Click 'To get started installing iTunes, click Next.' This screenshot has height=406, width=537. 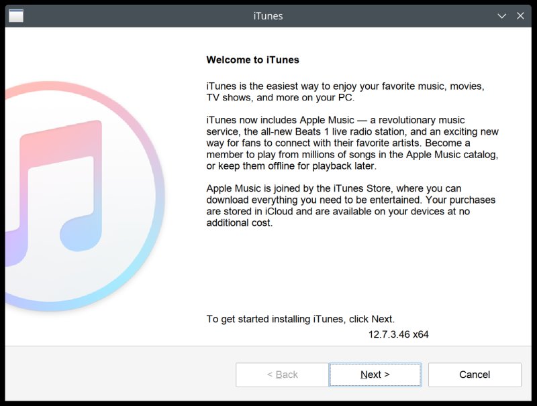point(300,319)
